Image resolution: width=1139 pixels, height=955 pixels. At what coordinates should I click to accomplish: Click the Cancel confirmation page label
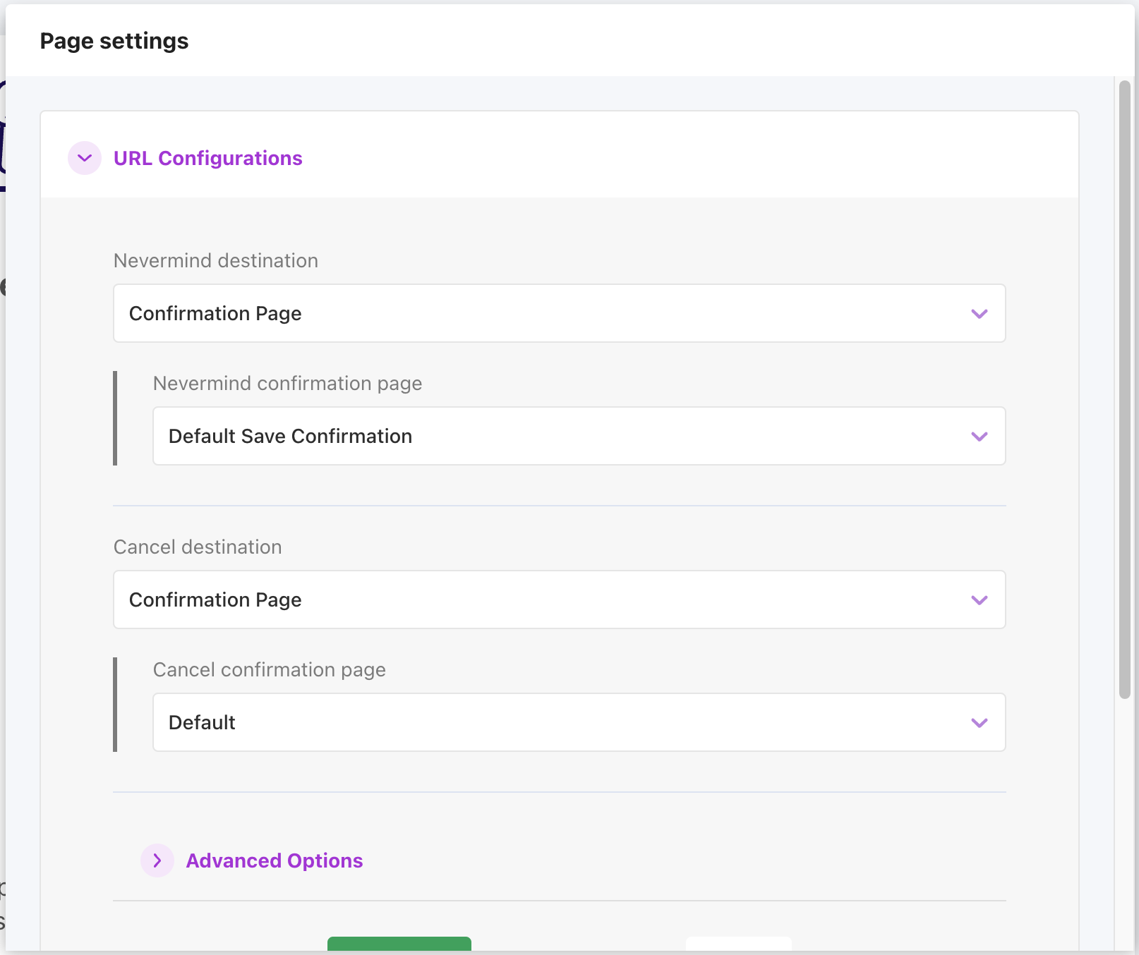tap(269, 670)
